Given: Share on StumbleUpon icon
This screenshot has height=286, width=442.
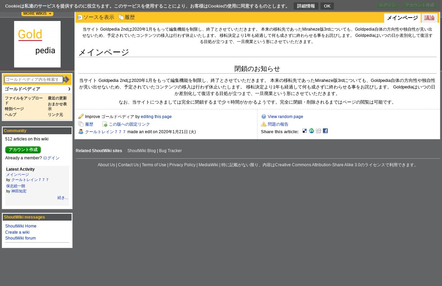Looking at the screenshot, I should pos(312,131).
